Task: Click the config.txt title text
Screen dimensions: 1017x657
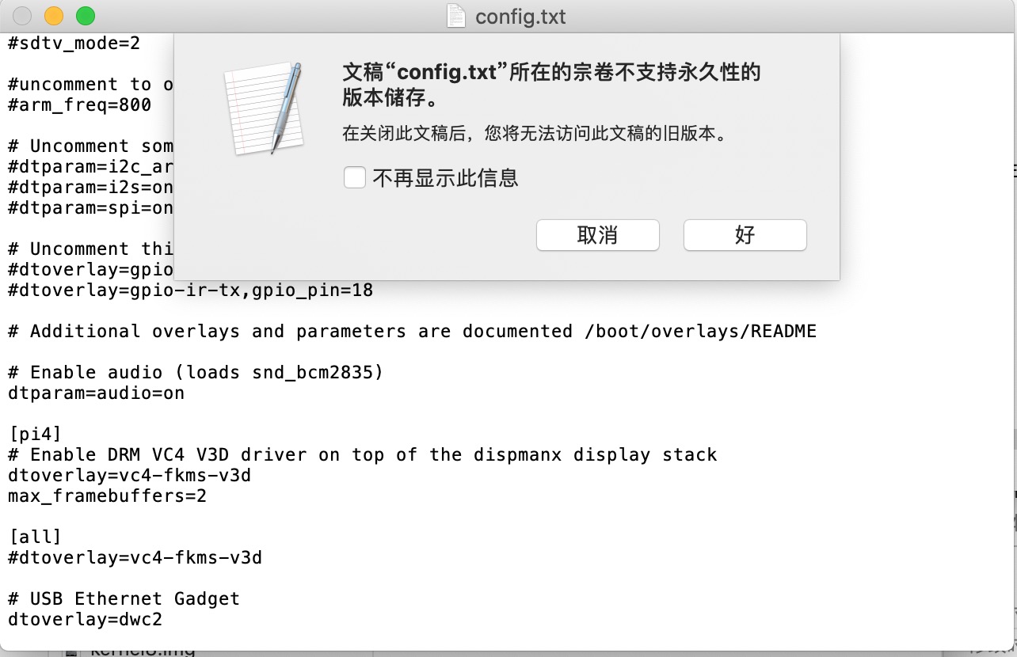Action: 519,15
